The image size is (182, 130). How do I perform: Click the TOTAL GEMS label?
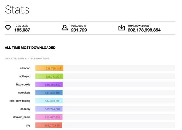point(21,26)
